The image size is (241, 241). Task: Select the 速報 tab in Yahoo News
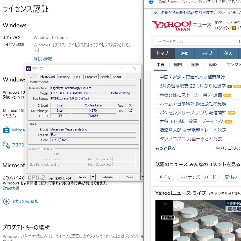tap(184, 53)
